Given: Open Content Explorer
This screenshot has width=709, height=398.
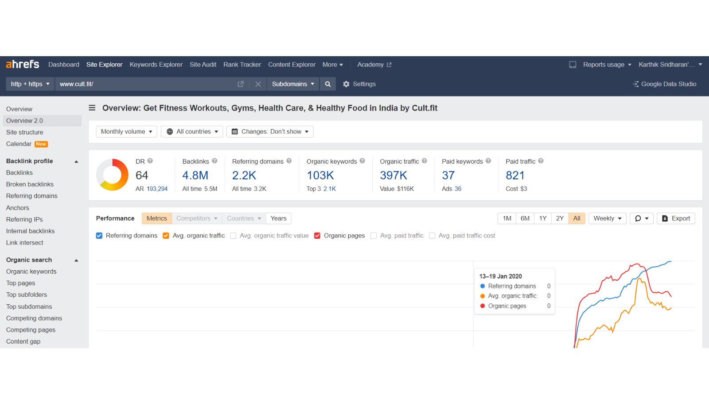Looking at the screenshot, I should point(292,65).
